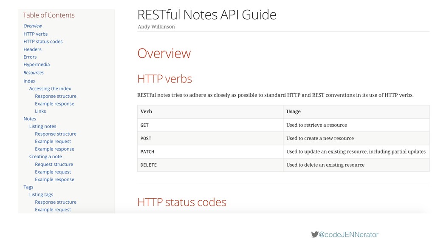Select Creating a note in the contents
Viewport: 435px width, 245px height.
click(45, 157)
